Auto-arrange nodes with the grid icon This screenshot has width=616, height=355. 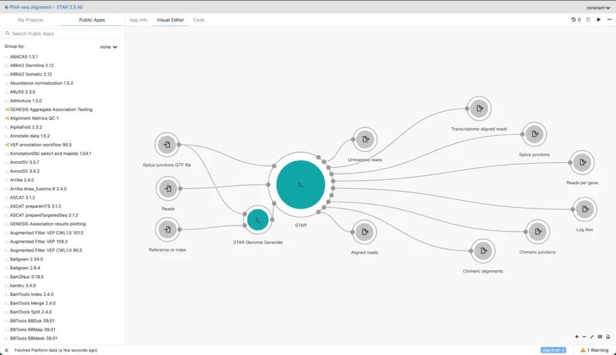coord(600,336)
